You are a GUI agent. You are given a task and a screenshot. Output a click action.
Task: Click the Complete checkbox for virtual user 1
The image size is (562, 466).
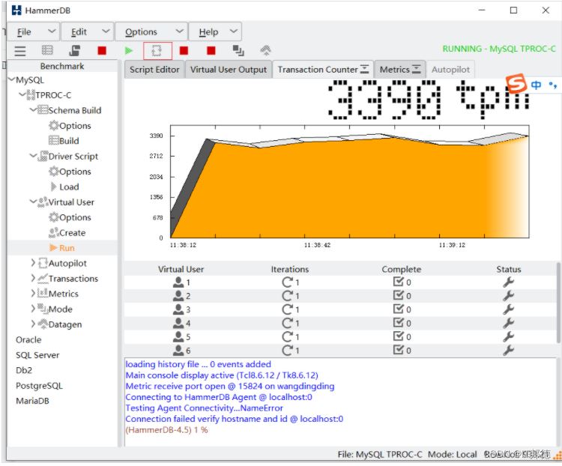tap(399, 282)
